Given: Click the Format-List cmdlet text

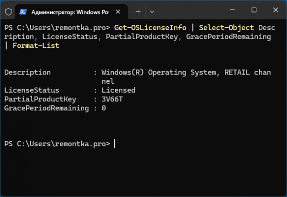Looking at the screenshot, I should [36, 45].
